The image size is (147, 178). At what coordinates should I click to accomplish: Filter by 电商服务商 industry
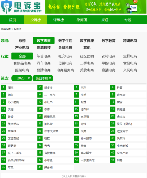(65, 70)
